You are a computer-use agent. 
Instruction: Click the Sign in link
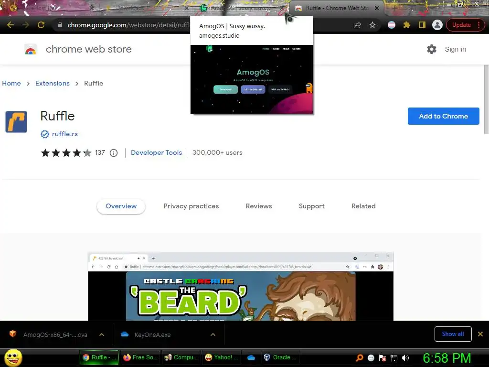(x=455, y=49)
